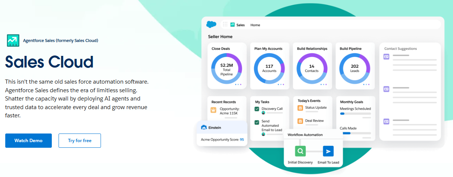Click the pagination dots on Close Deals card
453x177 pixels.
(238, 84)
